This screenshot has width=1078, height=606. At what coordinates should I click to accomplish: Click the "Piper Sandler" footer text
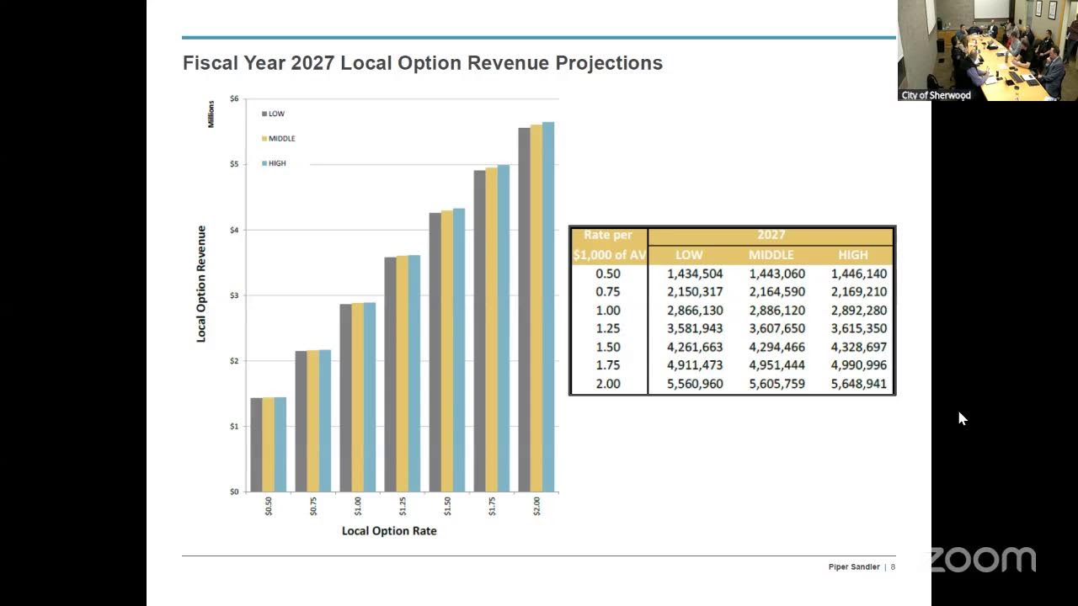pyautogui.click(x=854, y=567)
